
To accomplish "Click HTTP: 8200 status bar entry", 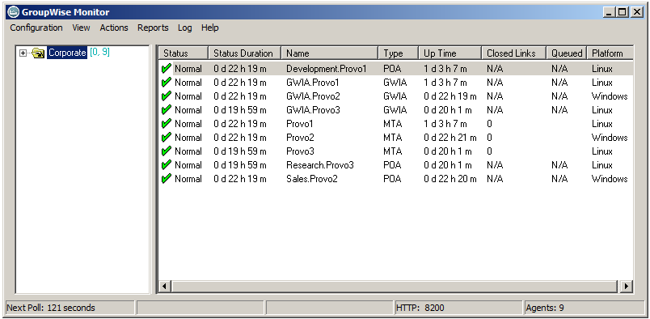I will (x=458, y=308).
